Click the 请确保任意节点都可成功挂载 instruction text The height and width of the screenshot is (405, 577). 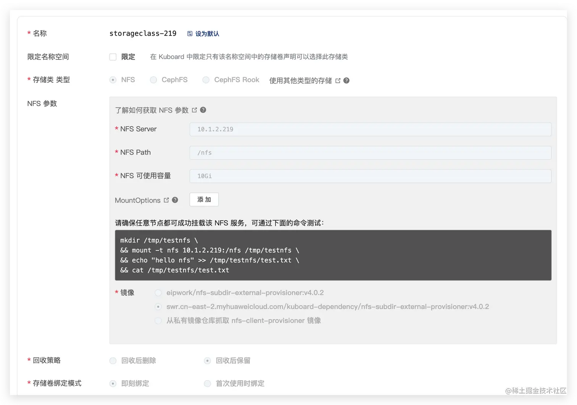coord(219,223)
